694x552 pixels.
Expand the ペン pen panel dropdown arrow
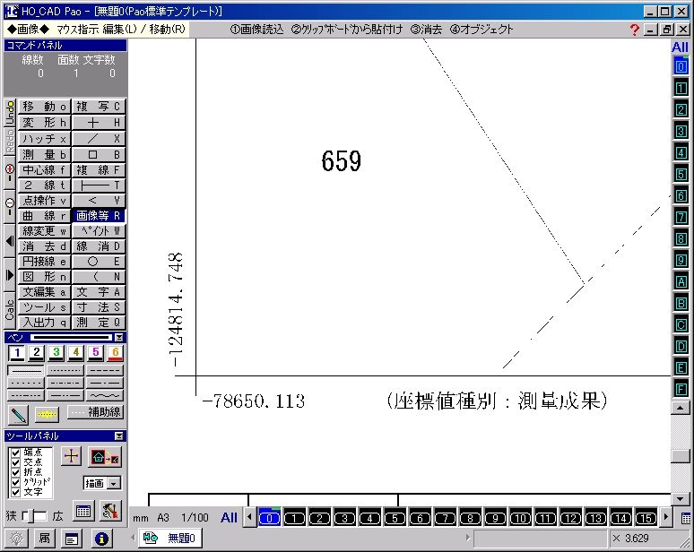(118, 338)
